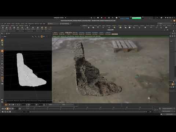Open the Edit menu
This screenshot has width=176, height=132.
(x=5, y=24)
